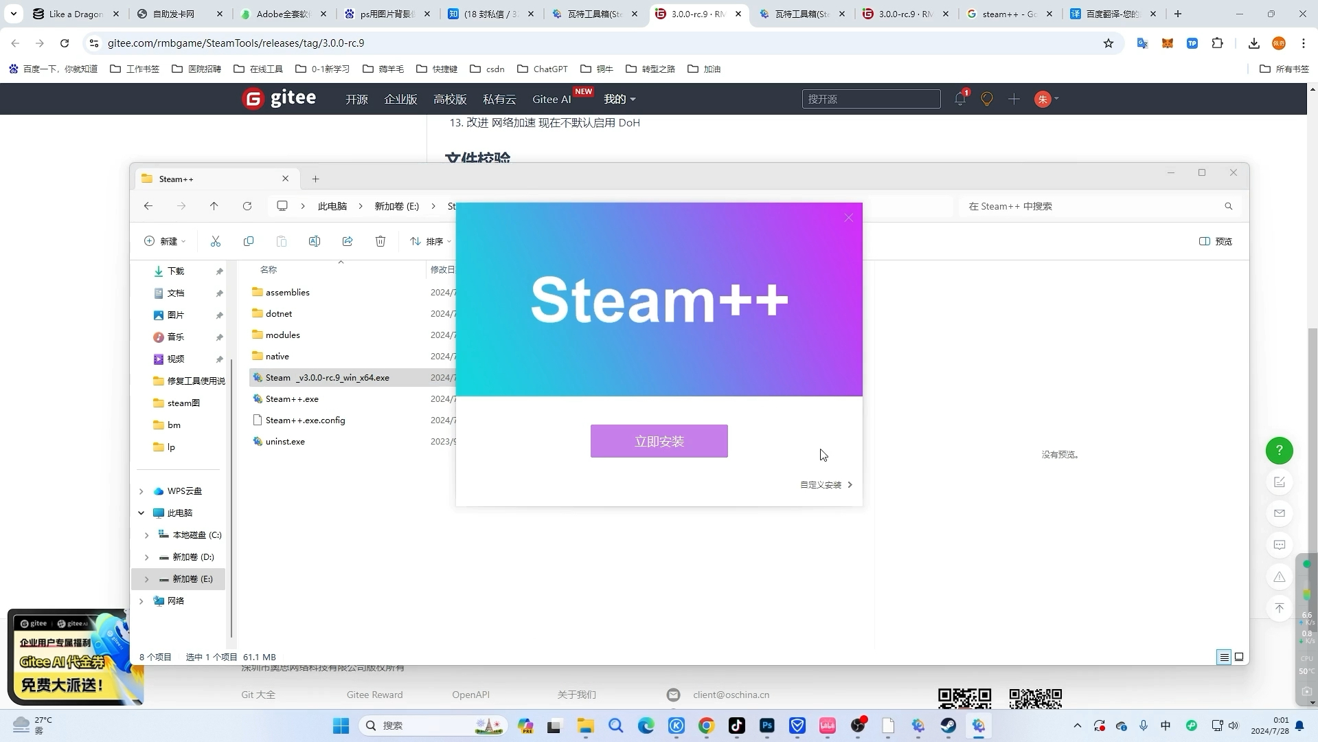Select Steam++.exe.config file
The height and width of the screenshot is (742, 1318).
(x=305, y=420)
